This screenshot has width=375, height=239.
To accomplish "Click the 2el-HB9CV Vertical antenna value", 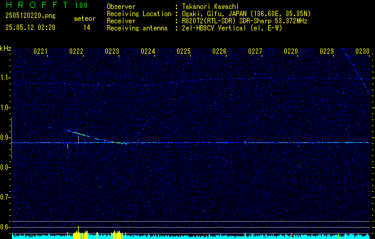I will [232, 28].
